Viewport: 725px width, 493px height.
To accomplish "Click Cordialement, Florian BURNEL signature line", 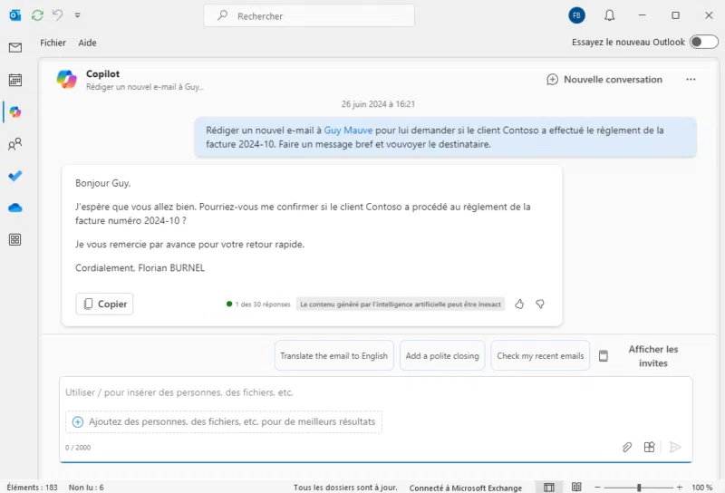I will [x=140, y=267].
